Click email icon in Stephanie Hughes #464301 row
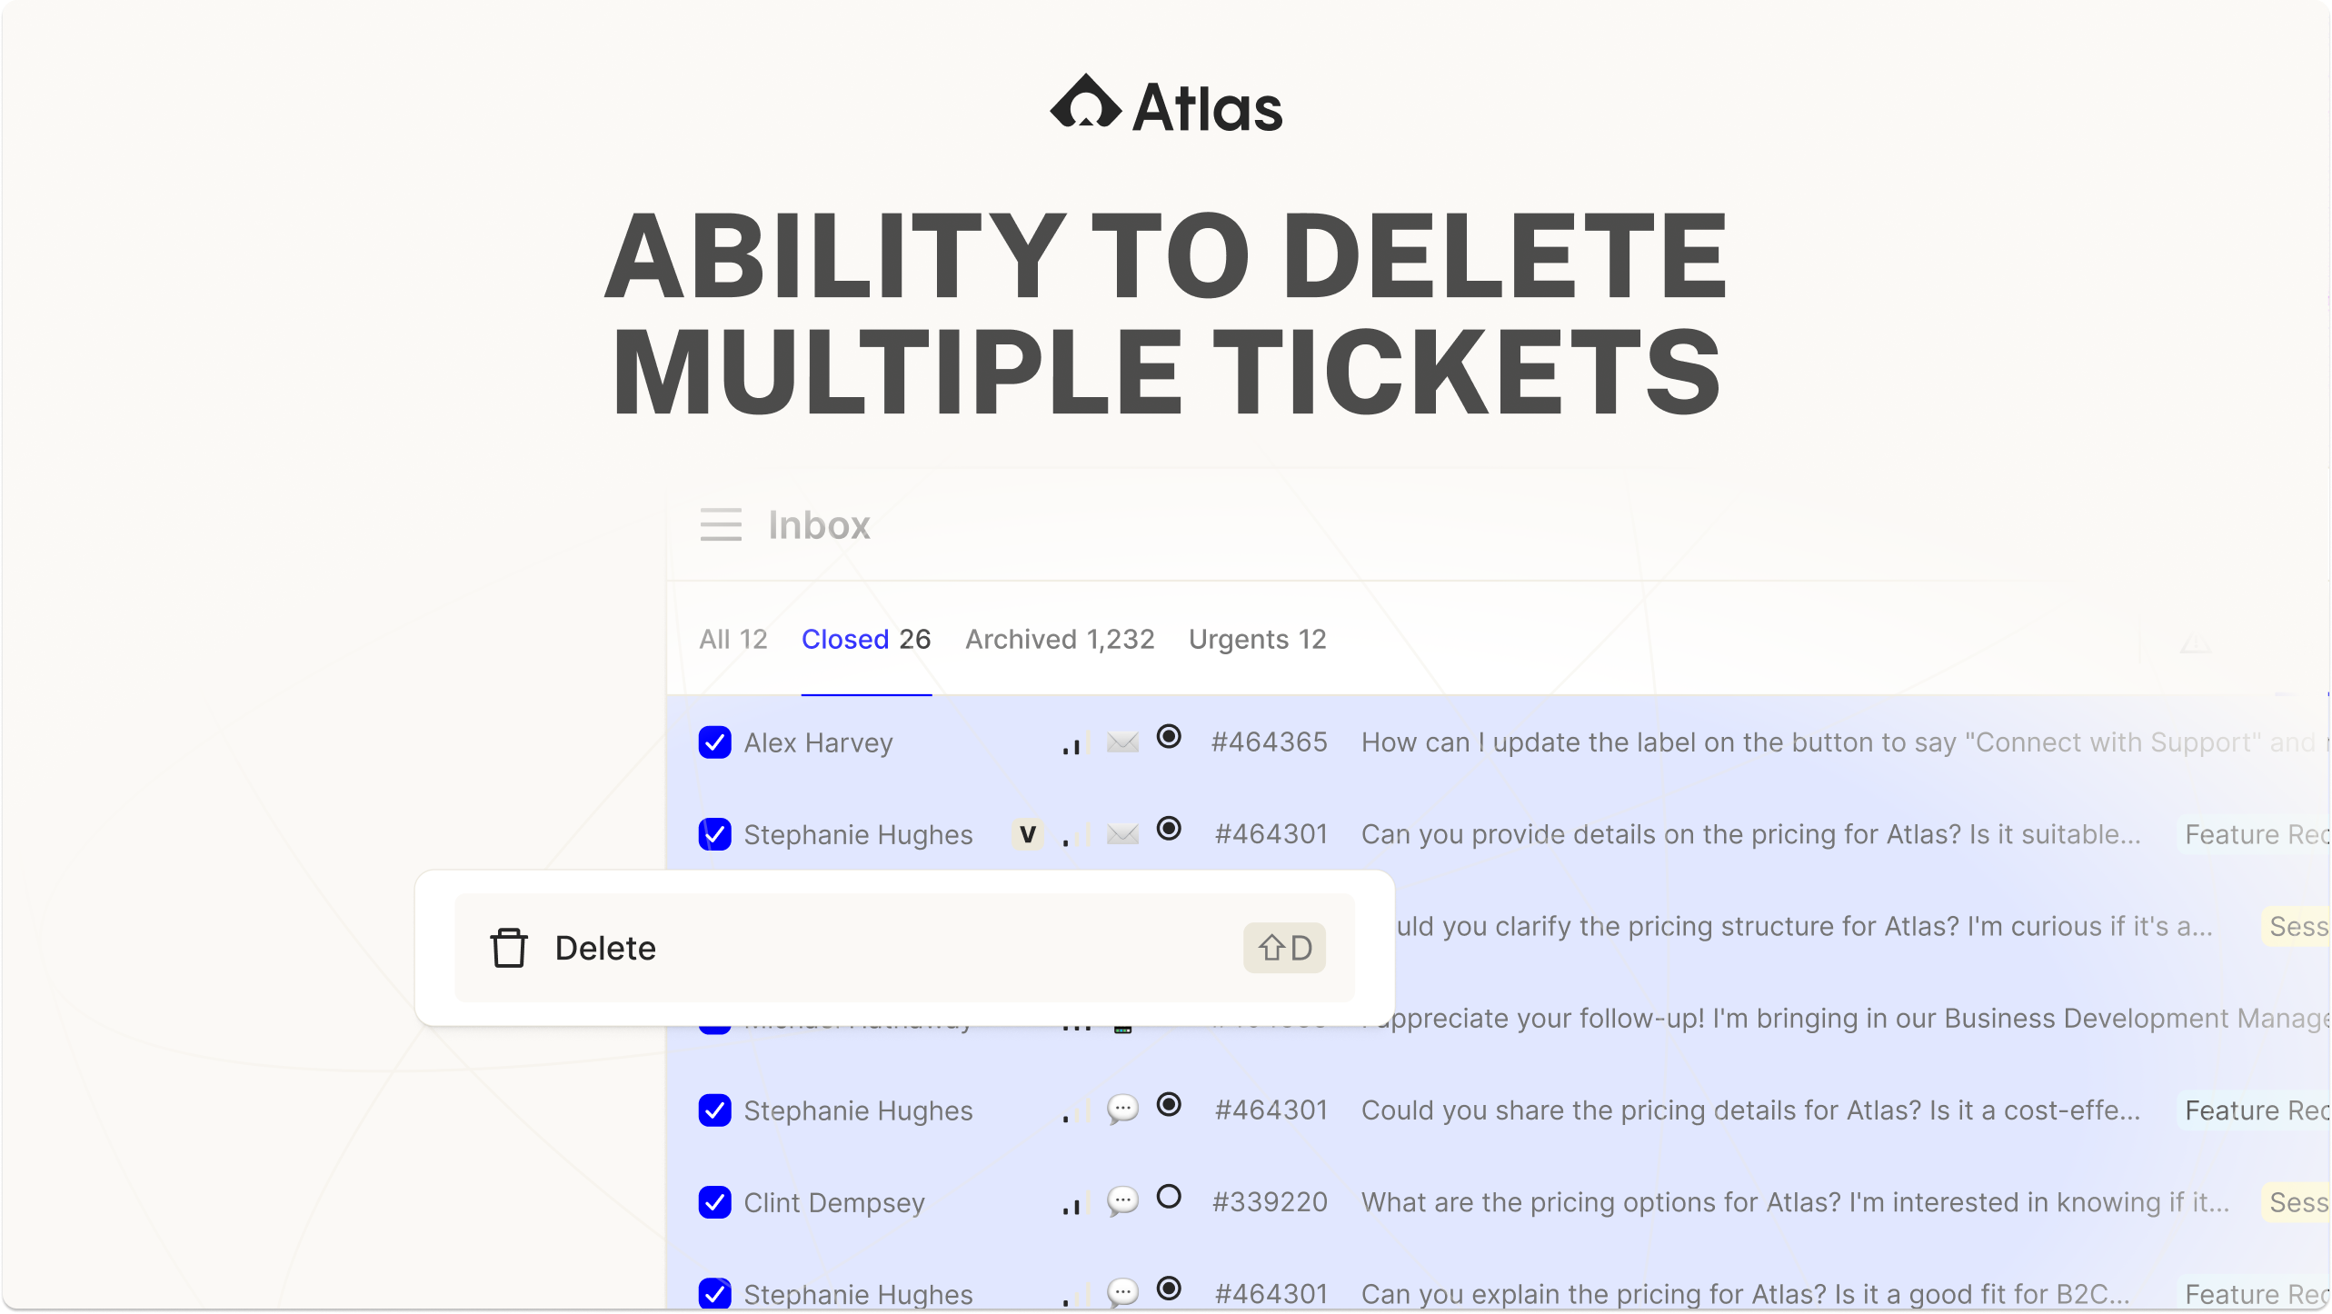2332x1314 pixels. (1123, 834)
